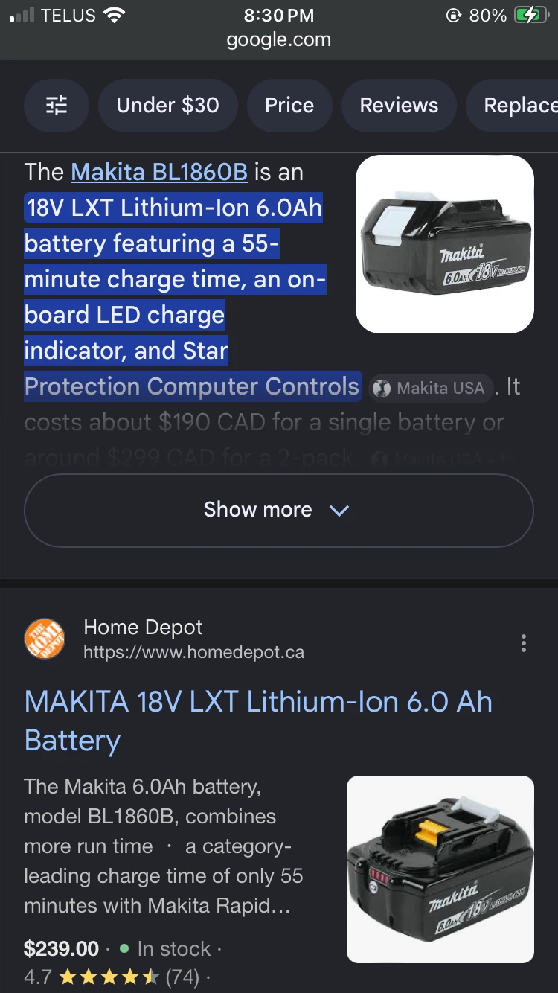Select the Replace filter chip
Image resolution: width=558 pixels, height=993 pixels.
[513, 105]
